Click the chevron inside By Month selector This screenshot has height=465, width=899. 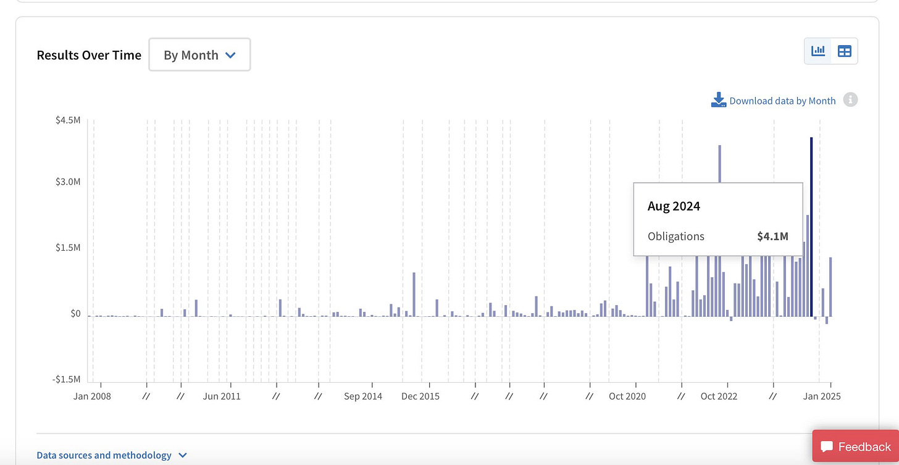231,55
